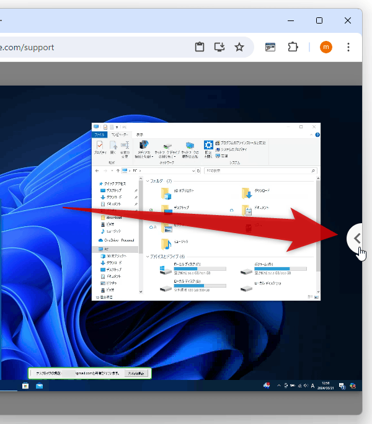
Task: Click the stop-sharing button in share notification
Action: pos(136,373)
